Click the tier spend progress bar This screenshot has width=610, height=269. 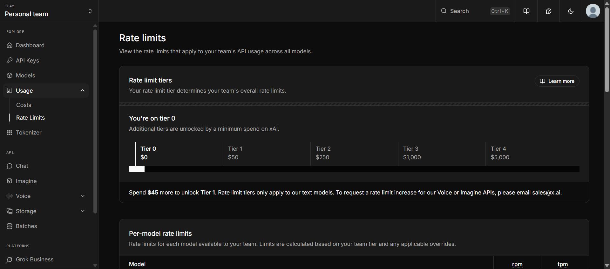click(x=354, y=169)
